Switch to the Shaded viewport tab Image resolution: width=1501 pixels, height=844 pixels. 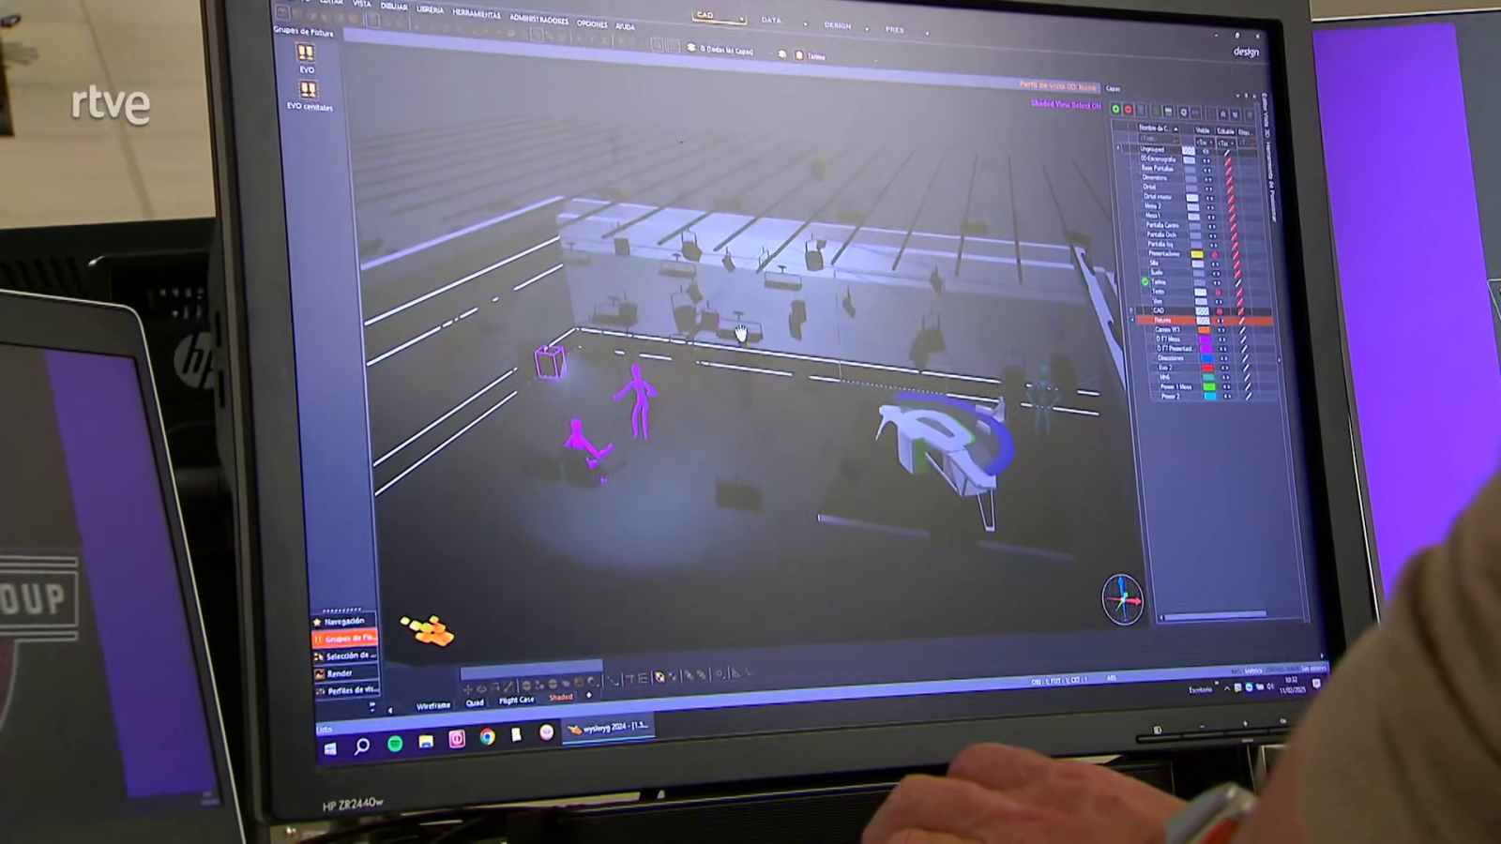pos(561,698)
